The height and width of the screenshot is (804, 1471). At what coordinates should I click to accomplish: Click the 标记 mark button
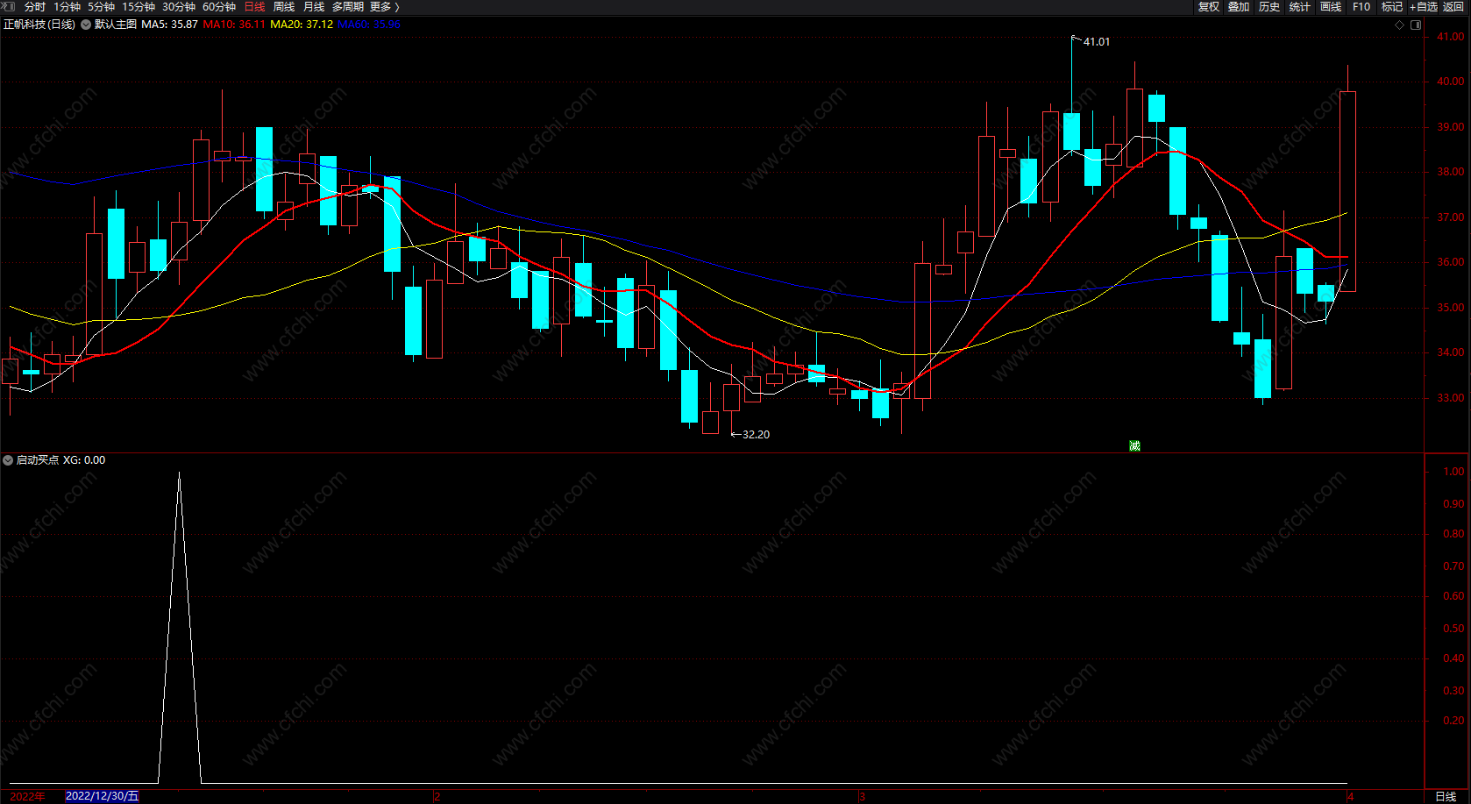click(1392, 7)
